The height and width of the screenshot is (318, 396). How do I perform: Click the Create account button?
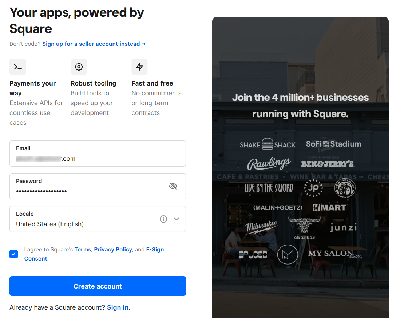point(98,286)
